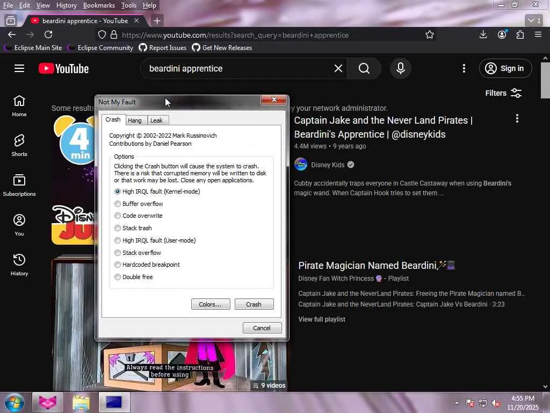Click the Crash button

click(254, 304)
